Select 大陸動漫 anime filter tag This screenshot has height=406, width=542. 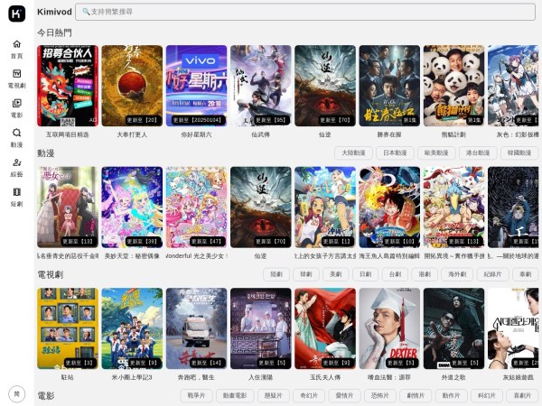(353, 152)
